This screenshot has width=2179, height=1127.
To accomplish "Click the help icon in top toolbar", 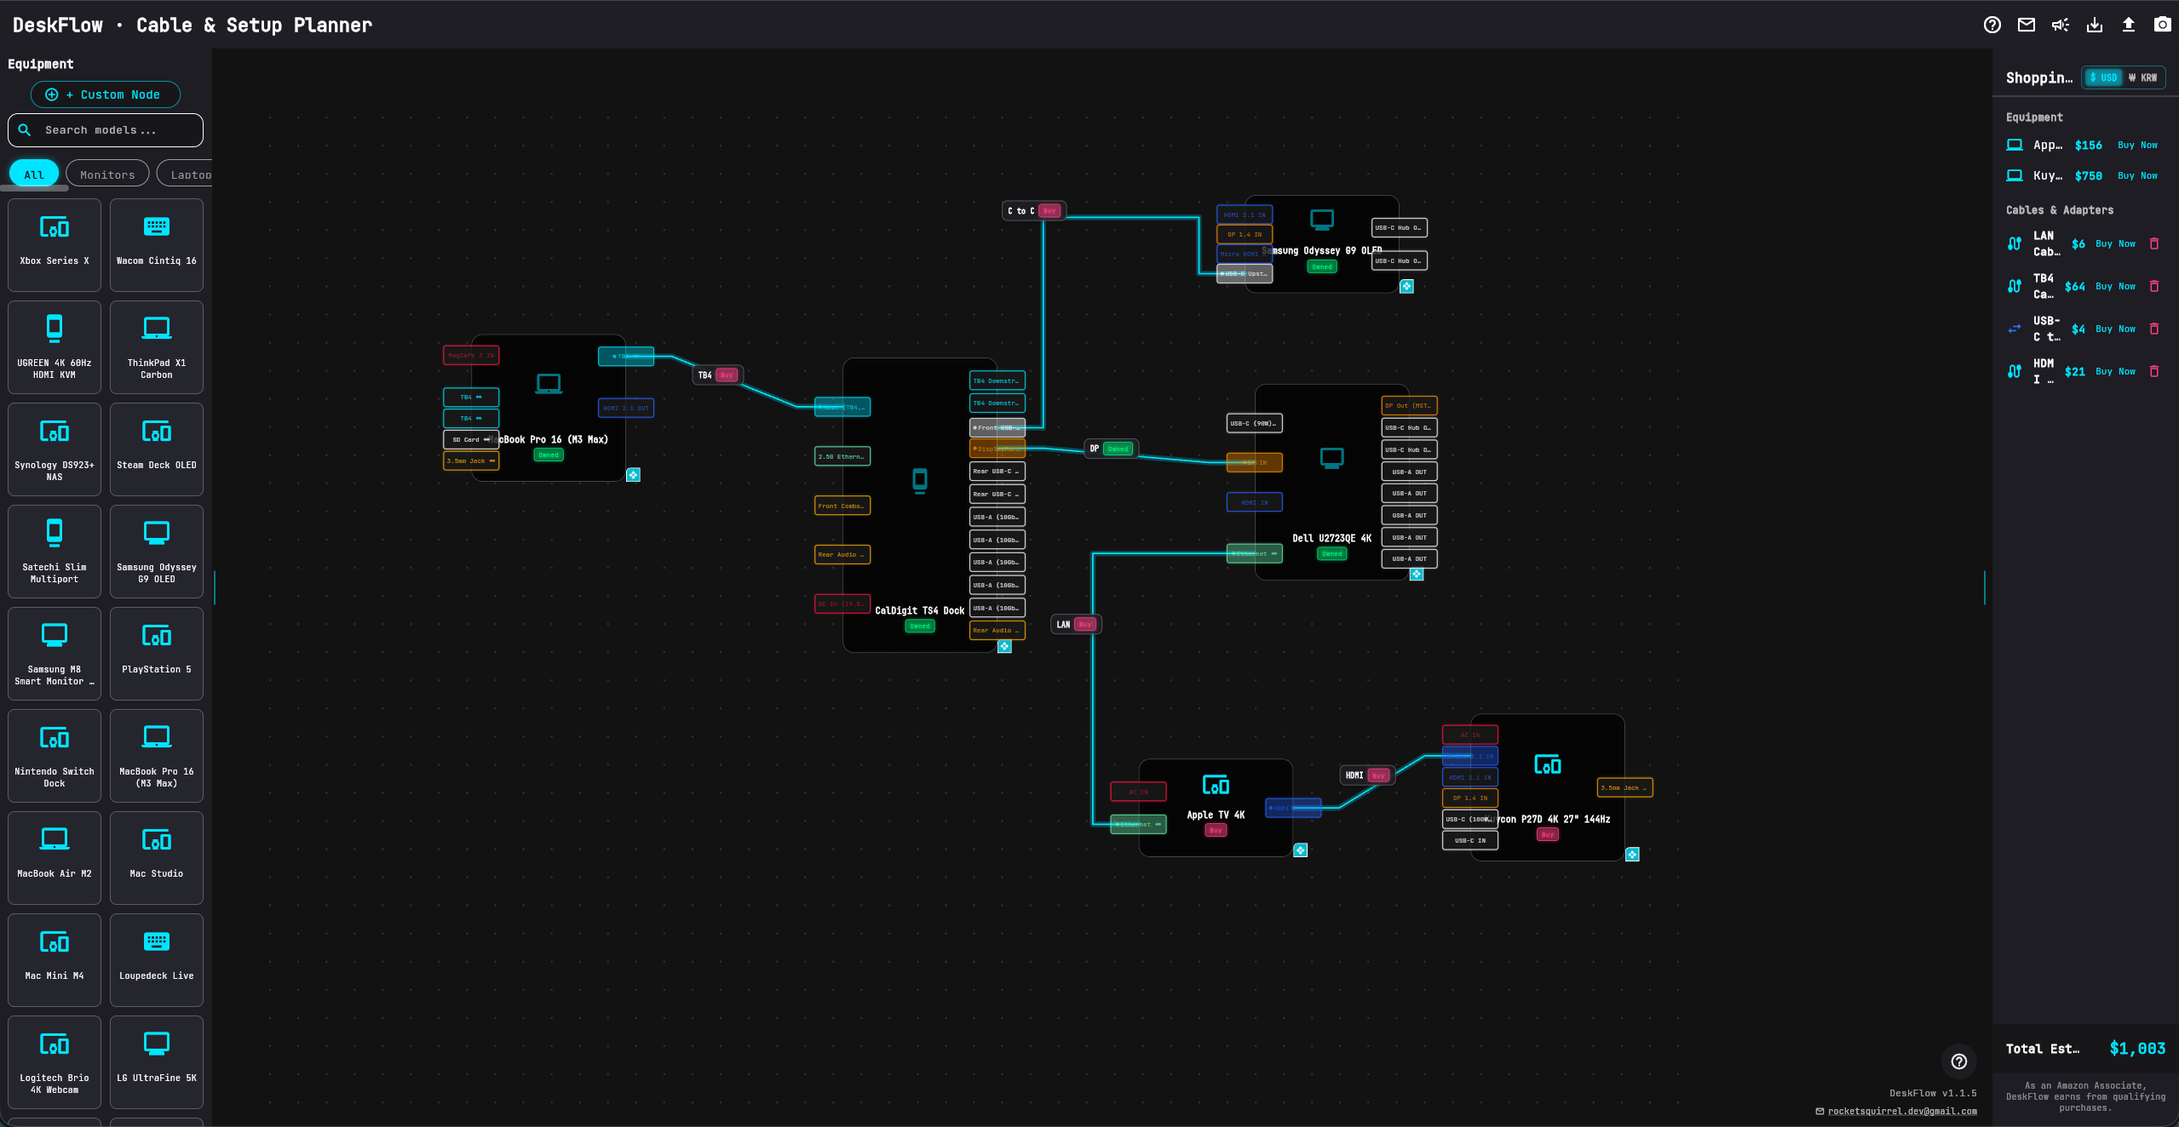I will (x=1992, y=25).
